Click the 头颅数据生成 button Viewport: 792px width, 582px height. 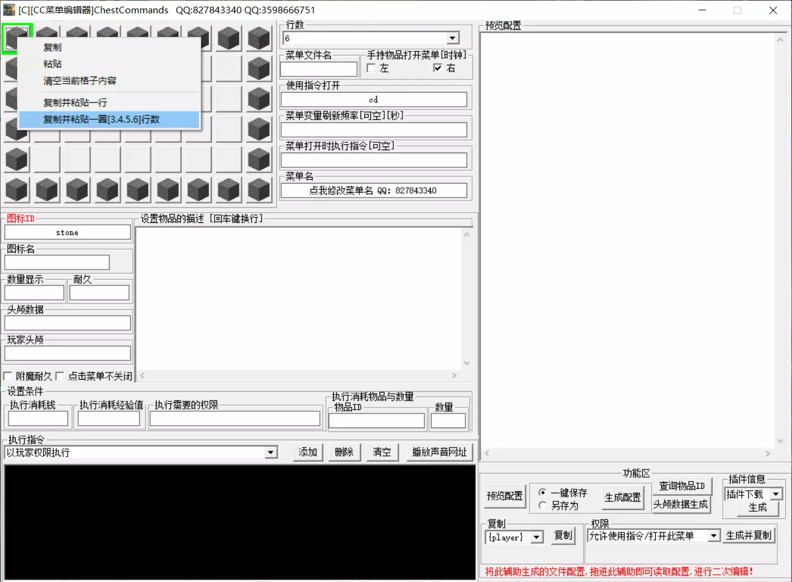681,504
